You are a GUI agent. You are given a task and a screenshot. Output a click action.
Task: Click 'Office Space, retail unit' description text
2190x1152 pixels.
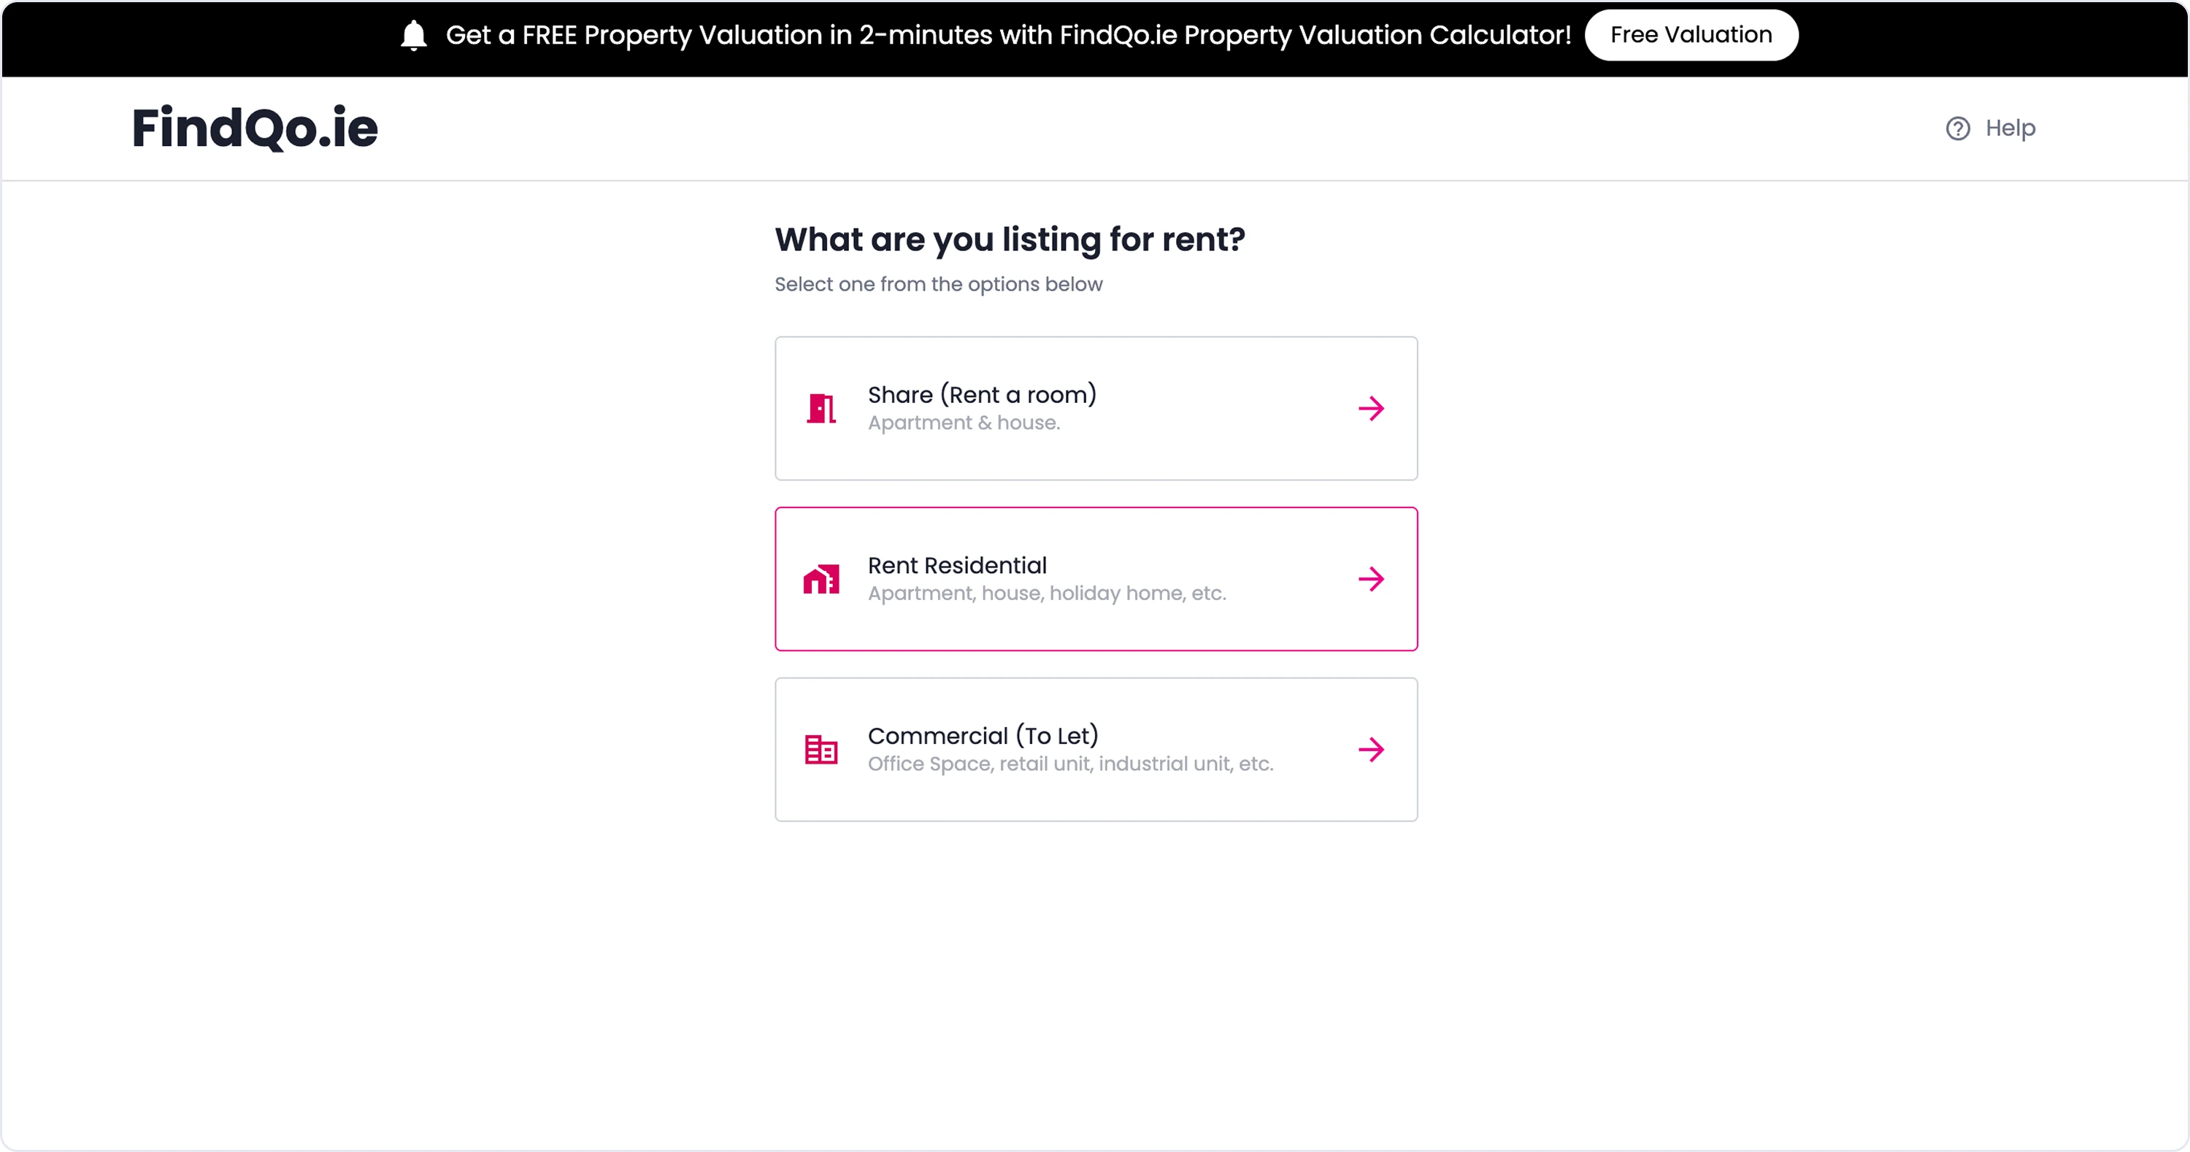pos(1070,764)
